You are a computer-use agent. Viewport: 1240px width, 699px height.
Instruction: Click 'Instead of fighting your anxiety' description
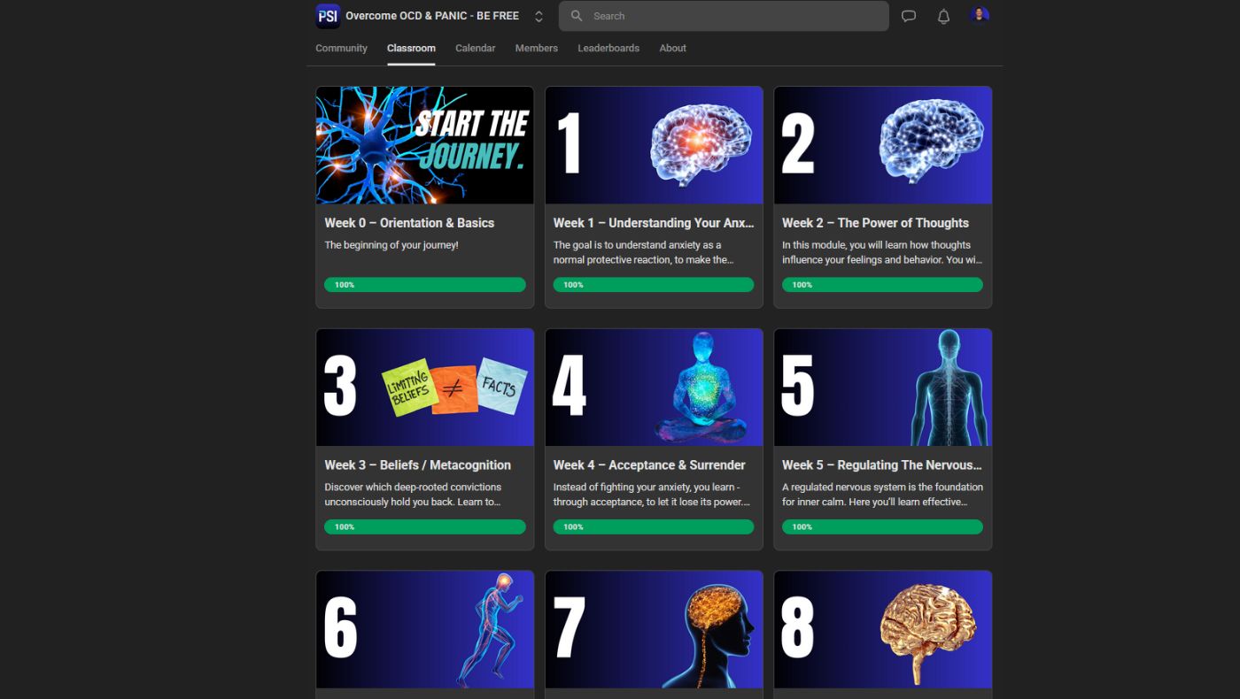pyautogui.click(x=652, y=495)
